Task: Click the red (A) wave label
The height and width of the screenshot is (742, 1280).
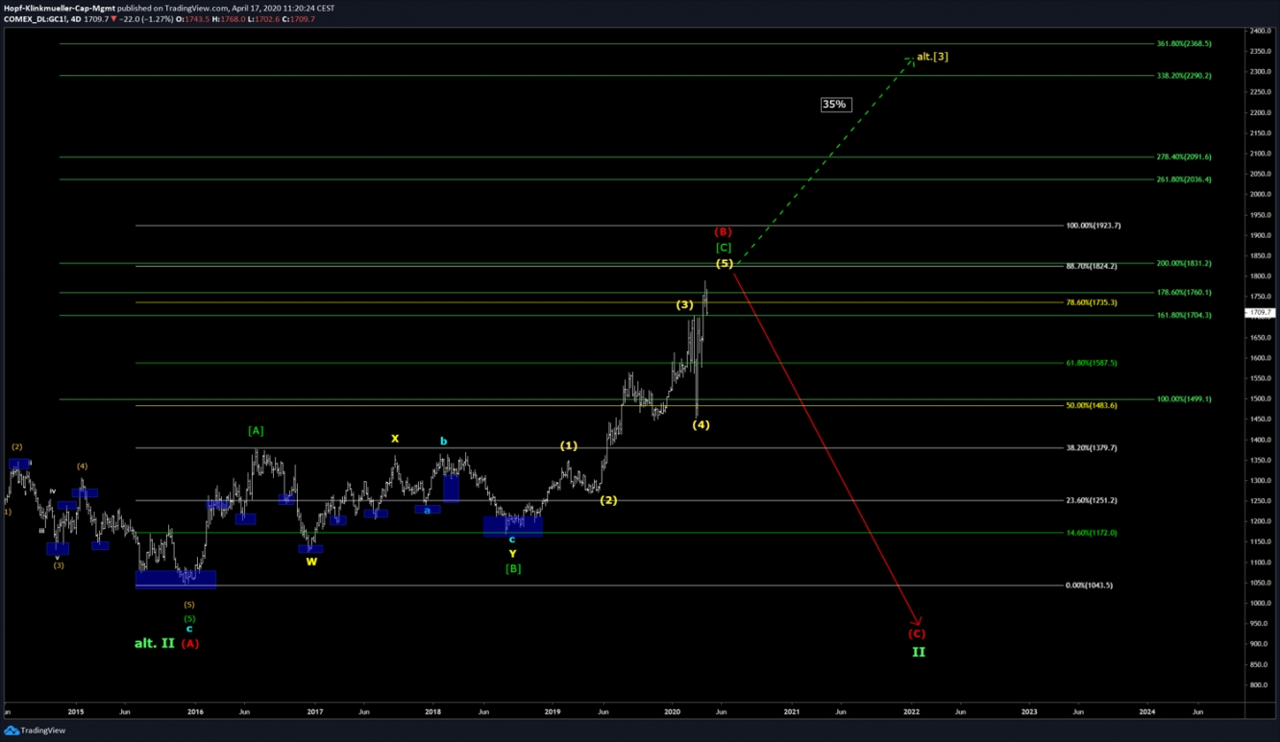Action: click(x=190, y=643)
